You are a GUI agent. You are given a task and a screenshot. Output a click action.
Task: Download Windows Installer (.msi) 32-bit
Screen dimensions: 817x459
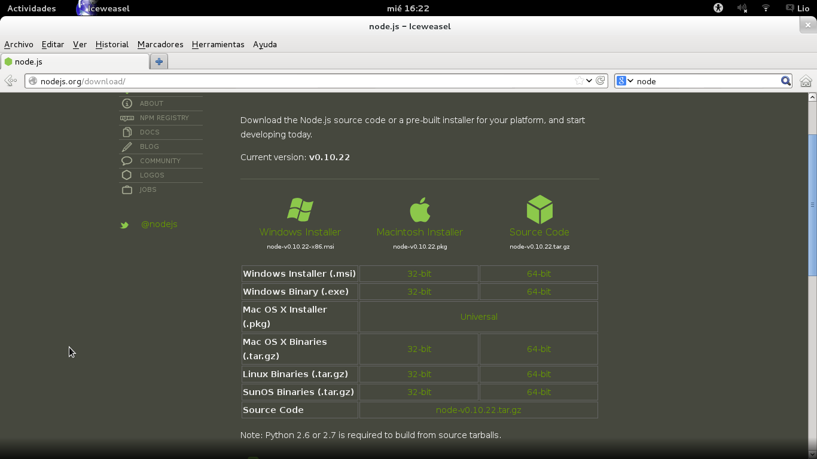(x=419, y=274)
